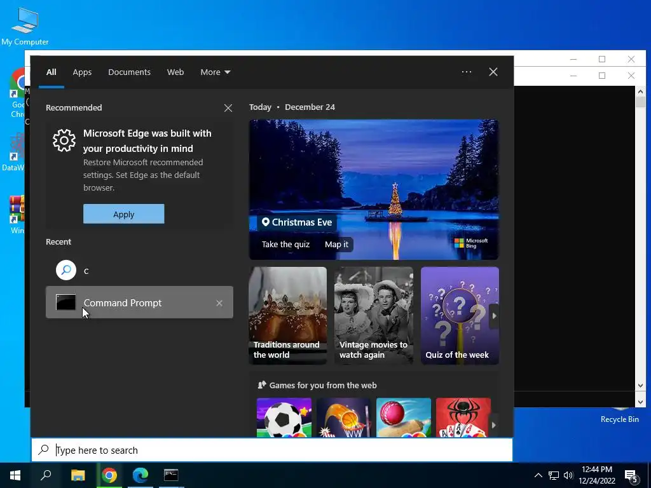This screenshot has height=488, width=651.
Task: Select the DataW desktop shortcut
Action: (x=13, y=152)
